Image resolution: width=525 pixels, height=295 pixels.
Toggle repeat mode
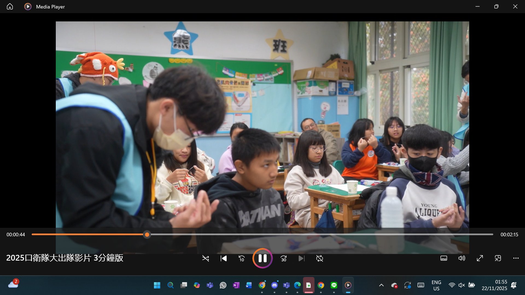pos(319,258)
